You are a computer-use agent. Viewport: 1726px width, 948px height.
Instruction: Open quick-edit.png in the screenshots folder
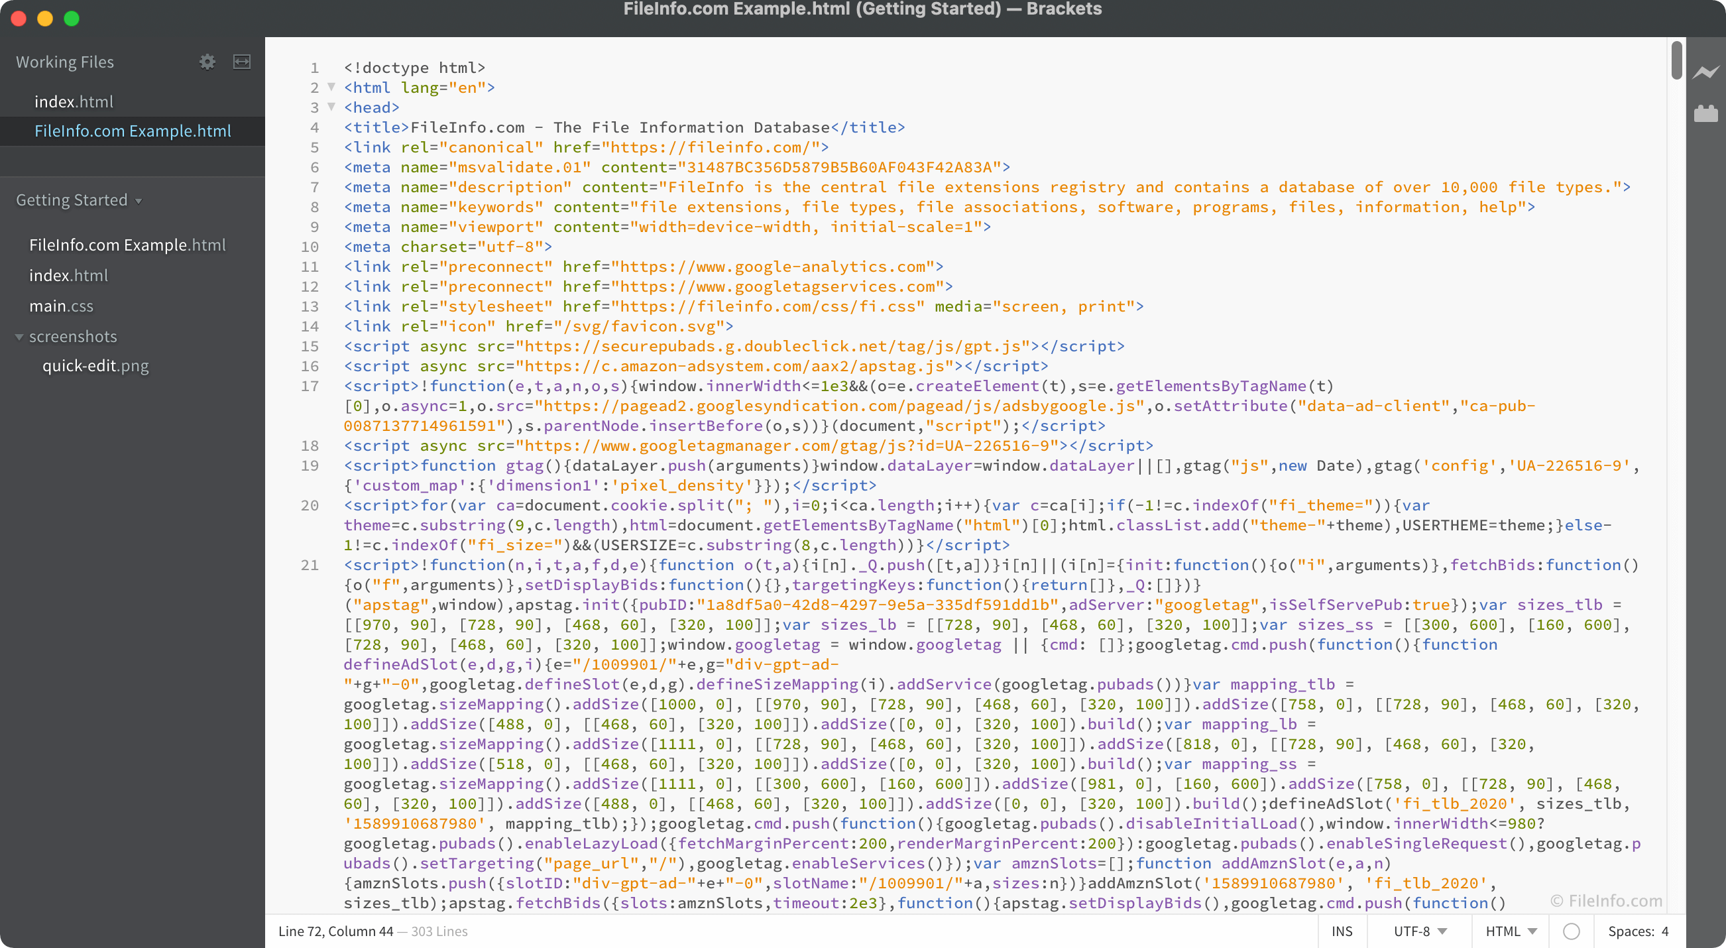point(95,366)
